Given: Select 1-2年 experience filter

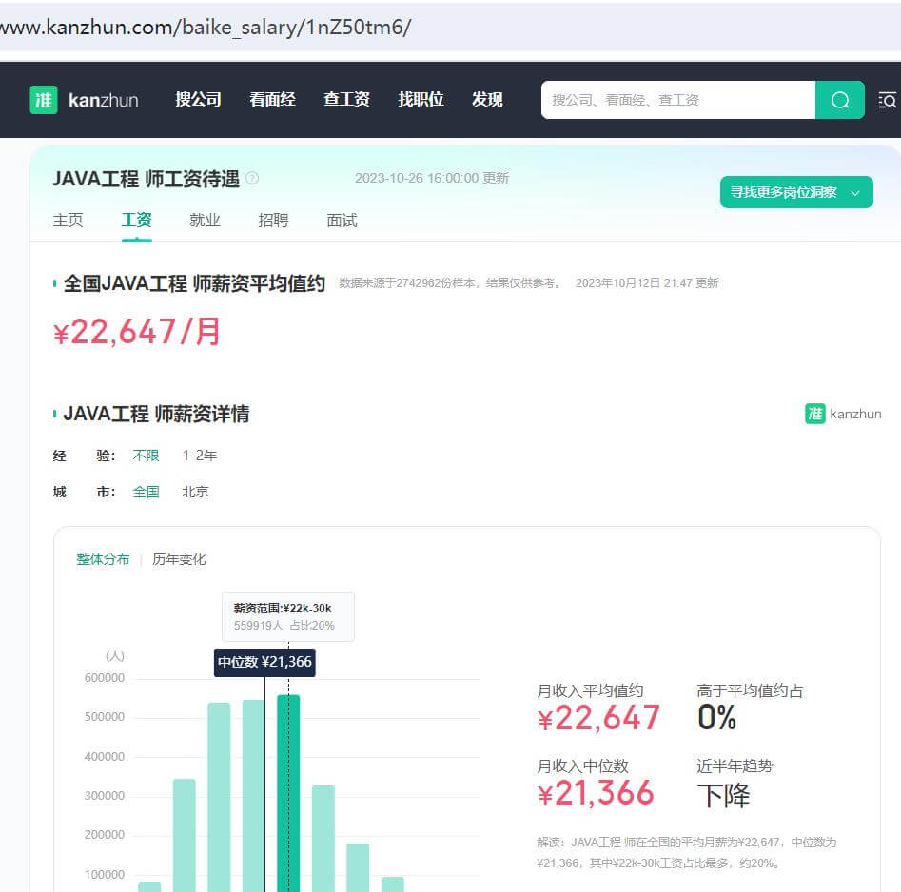Looking at the screenshot, I should coord(200,456).
